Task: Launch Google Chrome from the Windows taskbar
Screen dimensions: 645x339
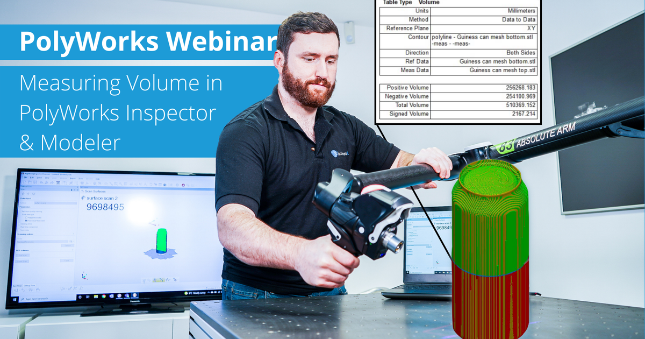Action: coord(104,296)
